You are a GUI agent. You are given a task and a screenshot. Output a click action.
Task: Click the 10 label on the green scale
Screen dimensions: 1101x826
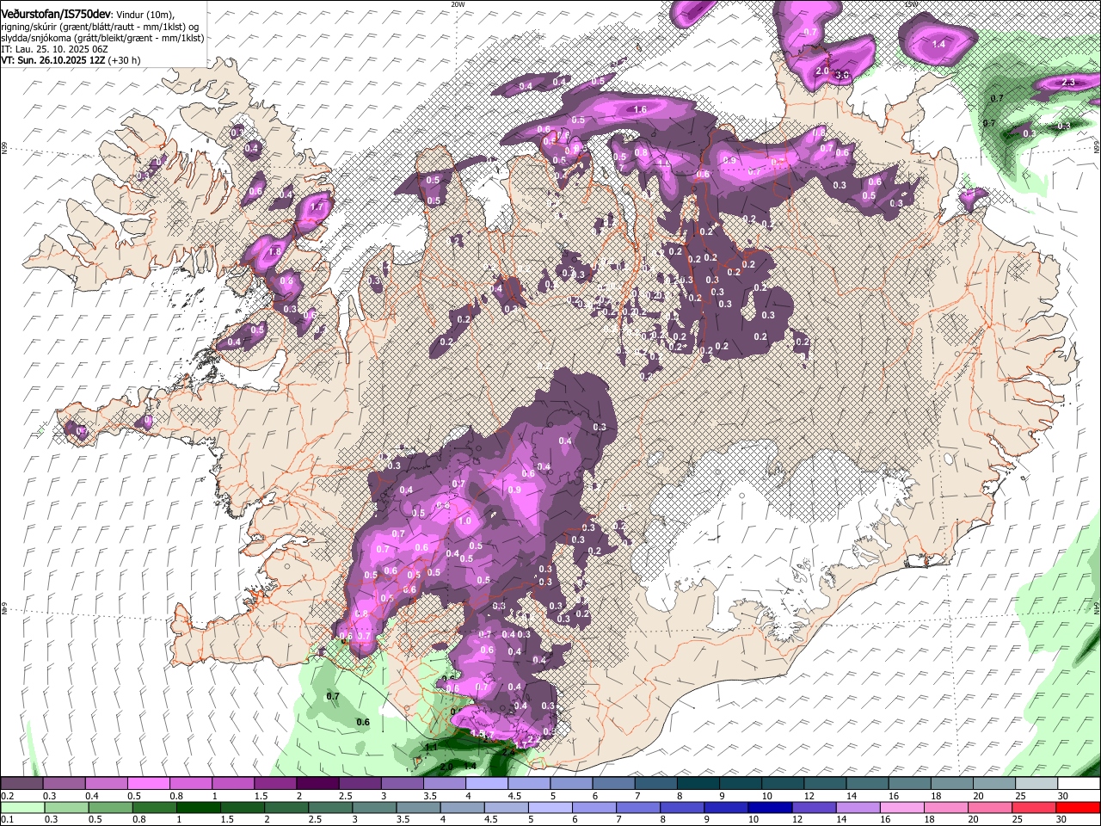coord(753,820)
